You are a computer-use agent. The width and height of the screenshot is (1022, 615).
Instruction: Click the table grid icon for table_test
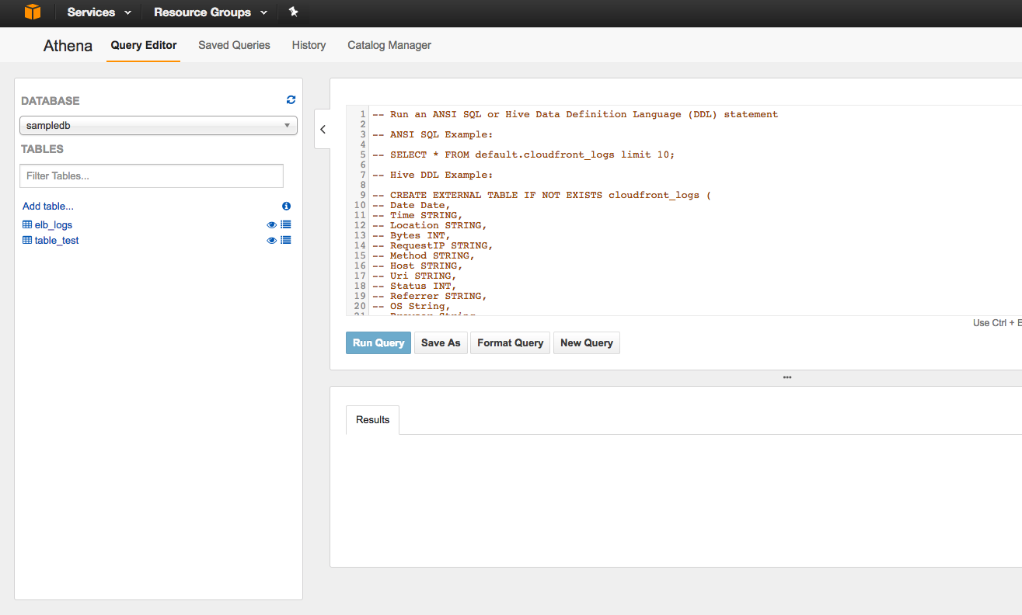click(x=27, y=241)
